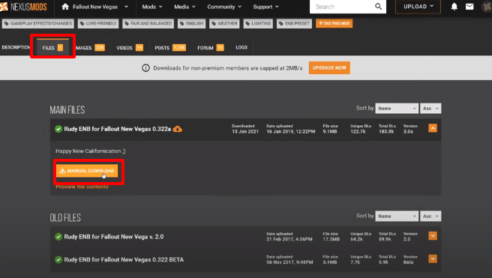Viewport: 492px width, 278px height.
Task: Switch to the Logs tab
Action: pos(241,47)
